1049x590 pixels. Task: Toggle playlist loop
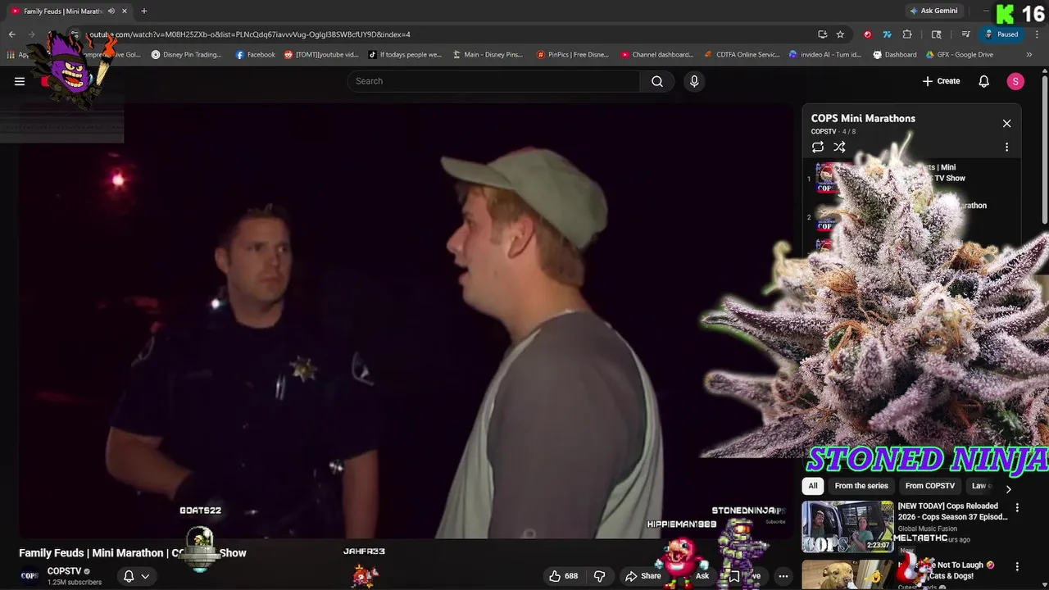(818, 147)
